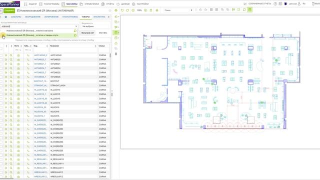Fit the floor plan to screen

click(151, 10)
